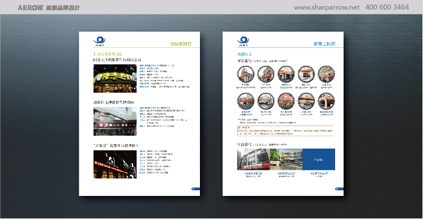Click the brown-bordered note box on right page
The image size is (423, 219).
click(285, 131)
